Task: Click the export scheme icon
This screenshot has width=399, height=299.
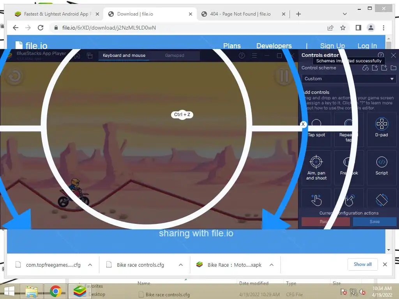Action: (384, 68)
